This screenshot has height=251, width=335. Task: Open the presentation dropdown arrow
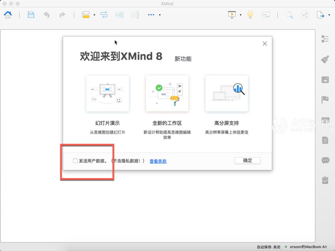(241, 15)
